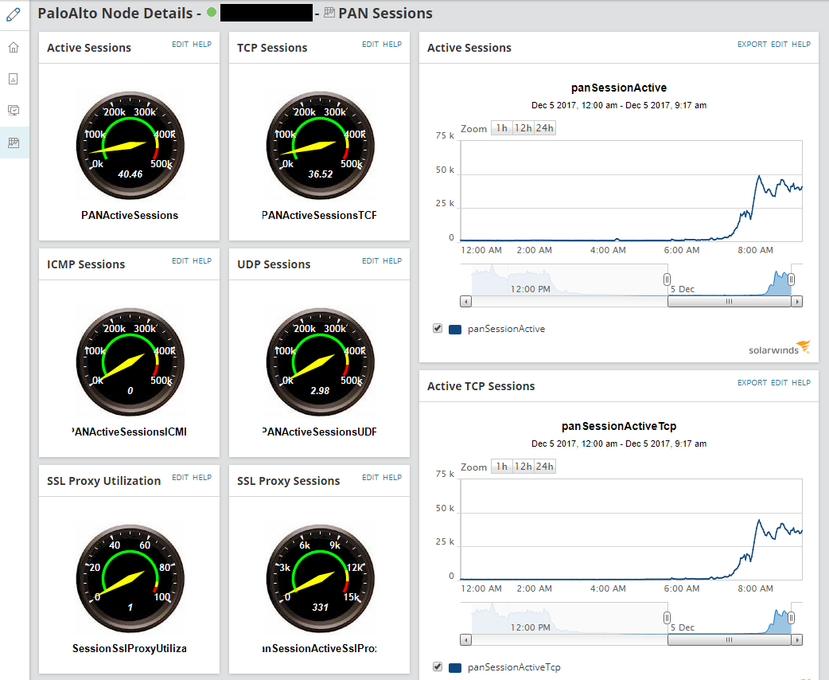Image resolution: width=829 pixels, height=680 pixels.
Task: Click left range handle in panSessionActive navigator
Action: (667, 279)
